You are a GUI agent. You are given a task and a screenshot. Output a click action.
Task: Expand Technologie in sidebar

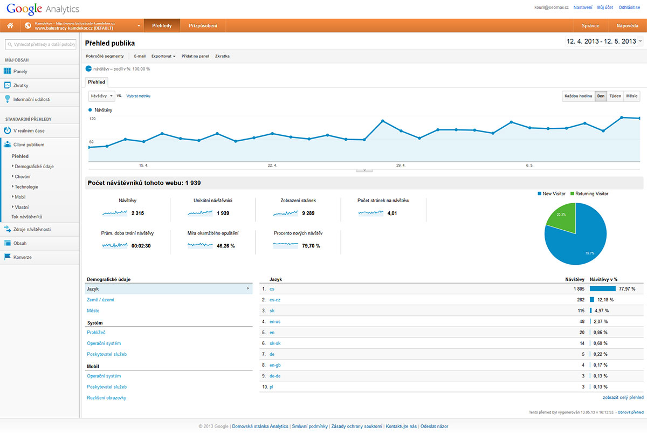25,187
